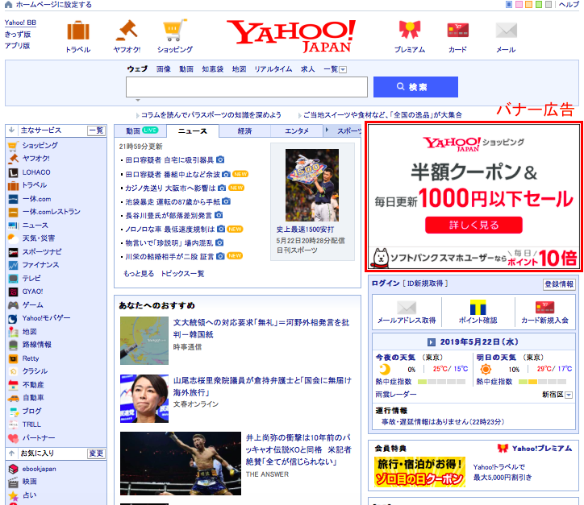Open 天気・災害 weather in sidebar
This screenshot has width=584, height=505.
tap(39, 238)
